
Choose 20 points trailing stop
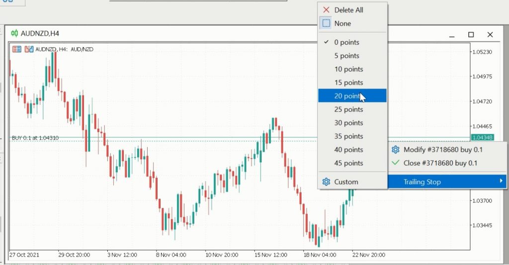pos(352,96)
